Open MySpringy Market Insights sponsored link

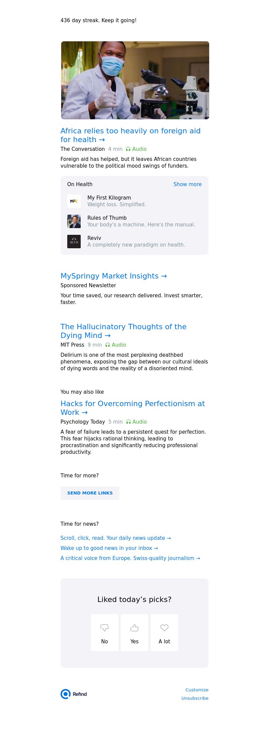click(x=114, y=276)
